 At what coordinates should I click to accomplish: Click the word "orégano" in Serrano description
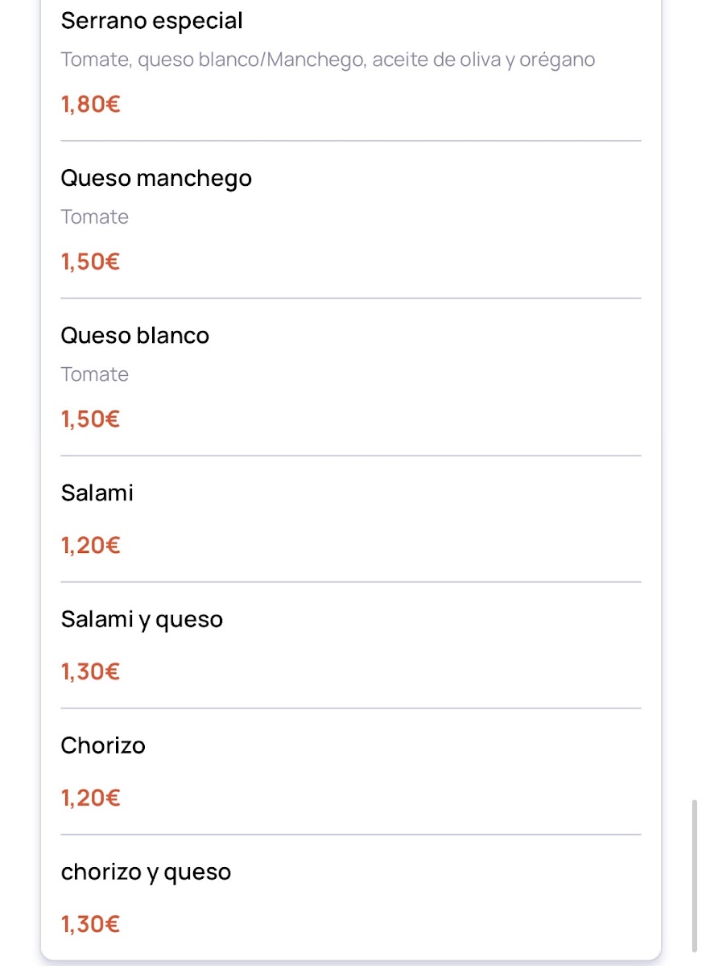click(557, 60)
